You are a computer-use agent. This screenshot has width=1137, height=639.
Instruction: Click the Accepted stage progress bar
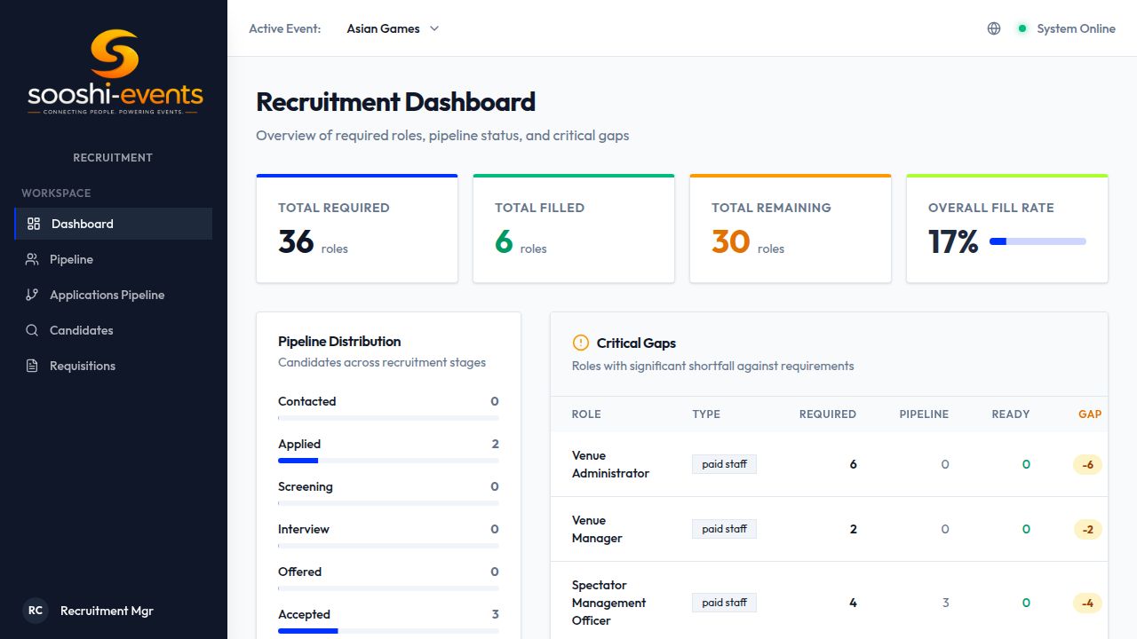[x=388, y=631]
